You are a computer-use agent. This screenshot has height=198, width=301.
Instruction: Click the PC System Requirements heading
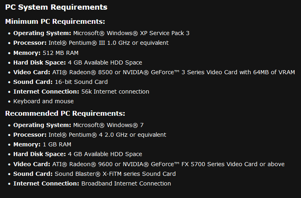[56, 7]
